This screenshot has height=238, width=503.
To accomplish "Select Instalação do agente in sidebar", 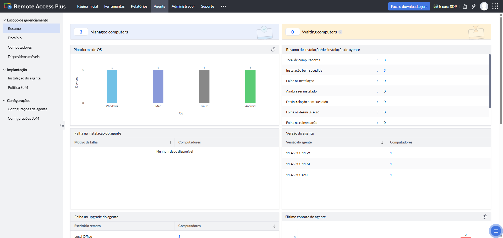I will click(x=24, y=78).
